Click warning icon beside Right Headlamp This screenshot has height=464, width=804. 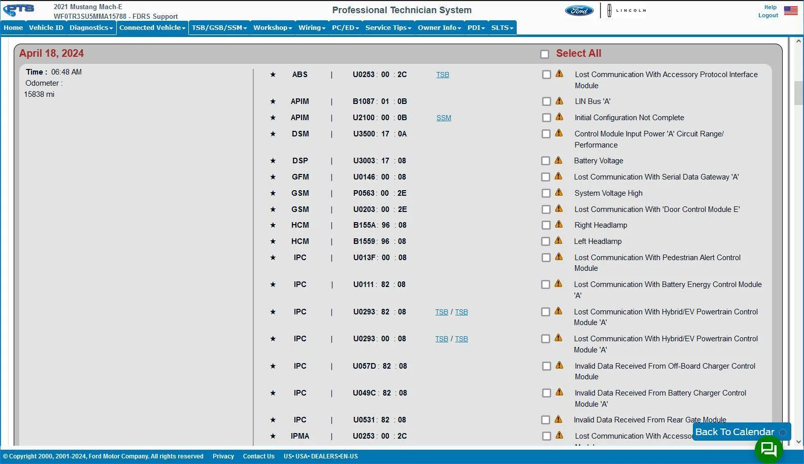558,225
